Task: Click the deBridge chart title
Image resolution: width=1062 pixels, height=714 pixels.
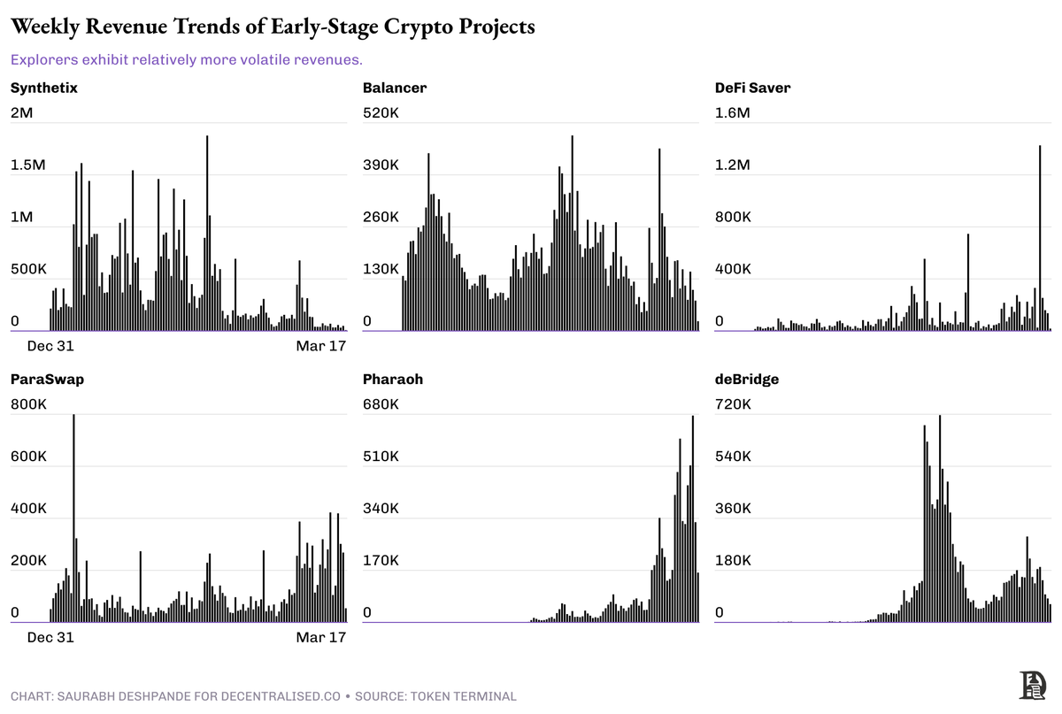Action: coord(747,380)
